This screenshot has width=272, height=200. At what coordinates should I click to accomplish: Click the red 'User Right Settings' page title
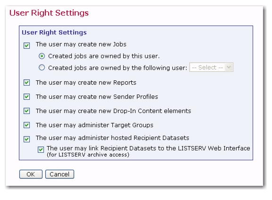click(49, 13)
